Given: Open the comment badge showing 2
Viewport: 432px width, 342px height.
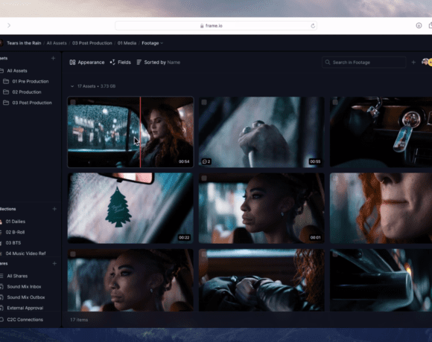Looking at the screenshot, I should pos(206,161).
